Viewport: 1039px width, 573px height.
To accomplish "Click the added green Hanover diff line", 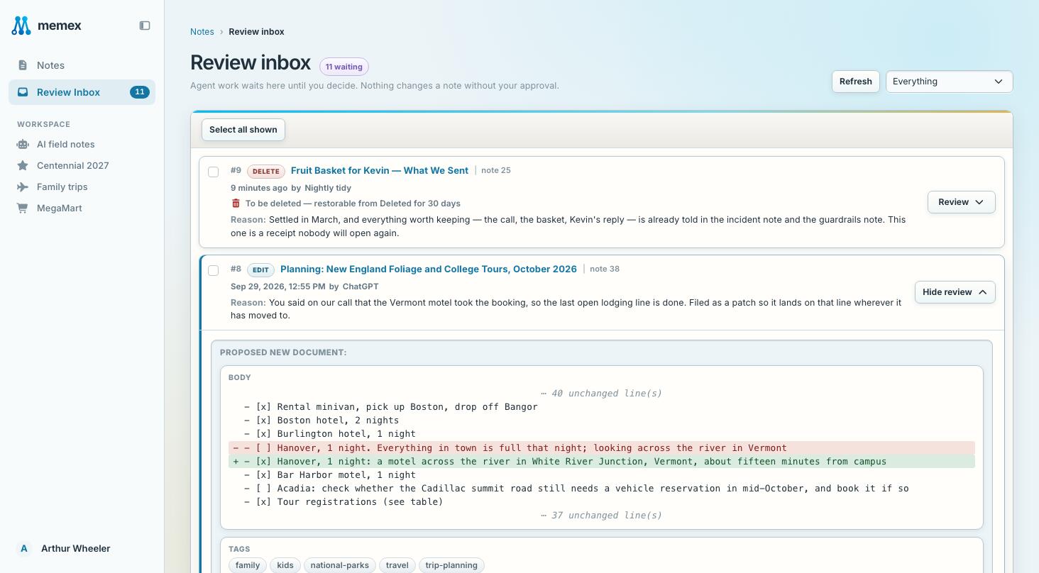I will pyautogui.click(x=602, y=462).
